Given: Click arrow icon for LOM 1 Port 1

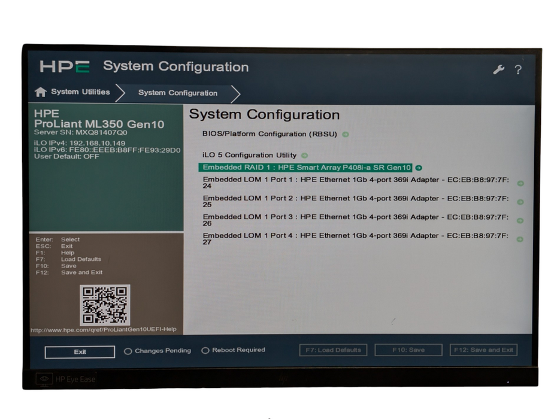Looking at the screenshot, I should point(520,184).
